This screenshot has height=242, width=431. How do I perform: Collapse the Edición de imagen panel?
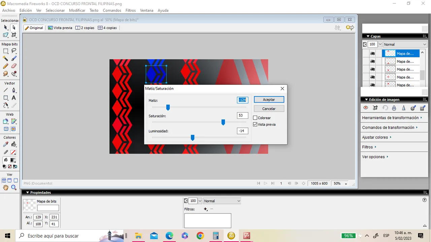366,99
